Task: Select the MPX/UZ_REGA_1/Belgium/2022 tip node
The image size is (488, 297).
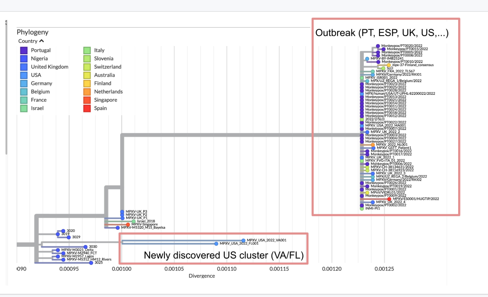Action: coord(367,81)
